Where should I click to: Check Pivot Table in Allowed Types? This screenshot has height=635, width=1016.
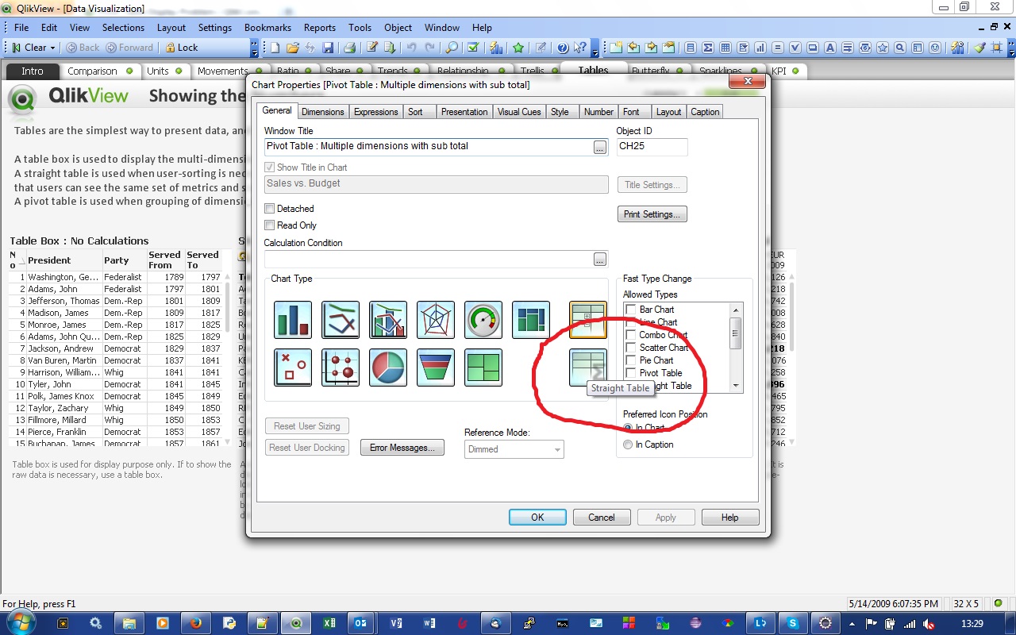[x=631, y=373]
